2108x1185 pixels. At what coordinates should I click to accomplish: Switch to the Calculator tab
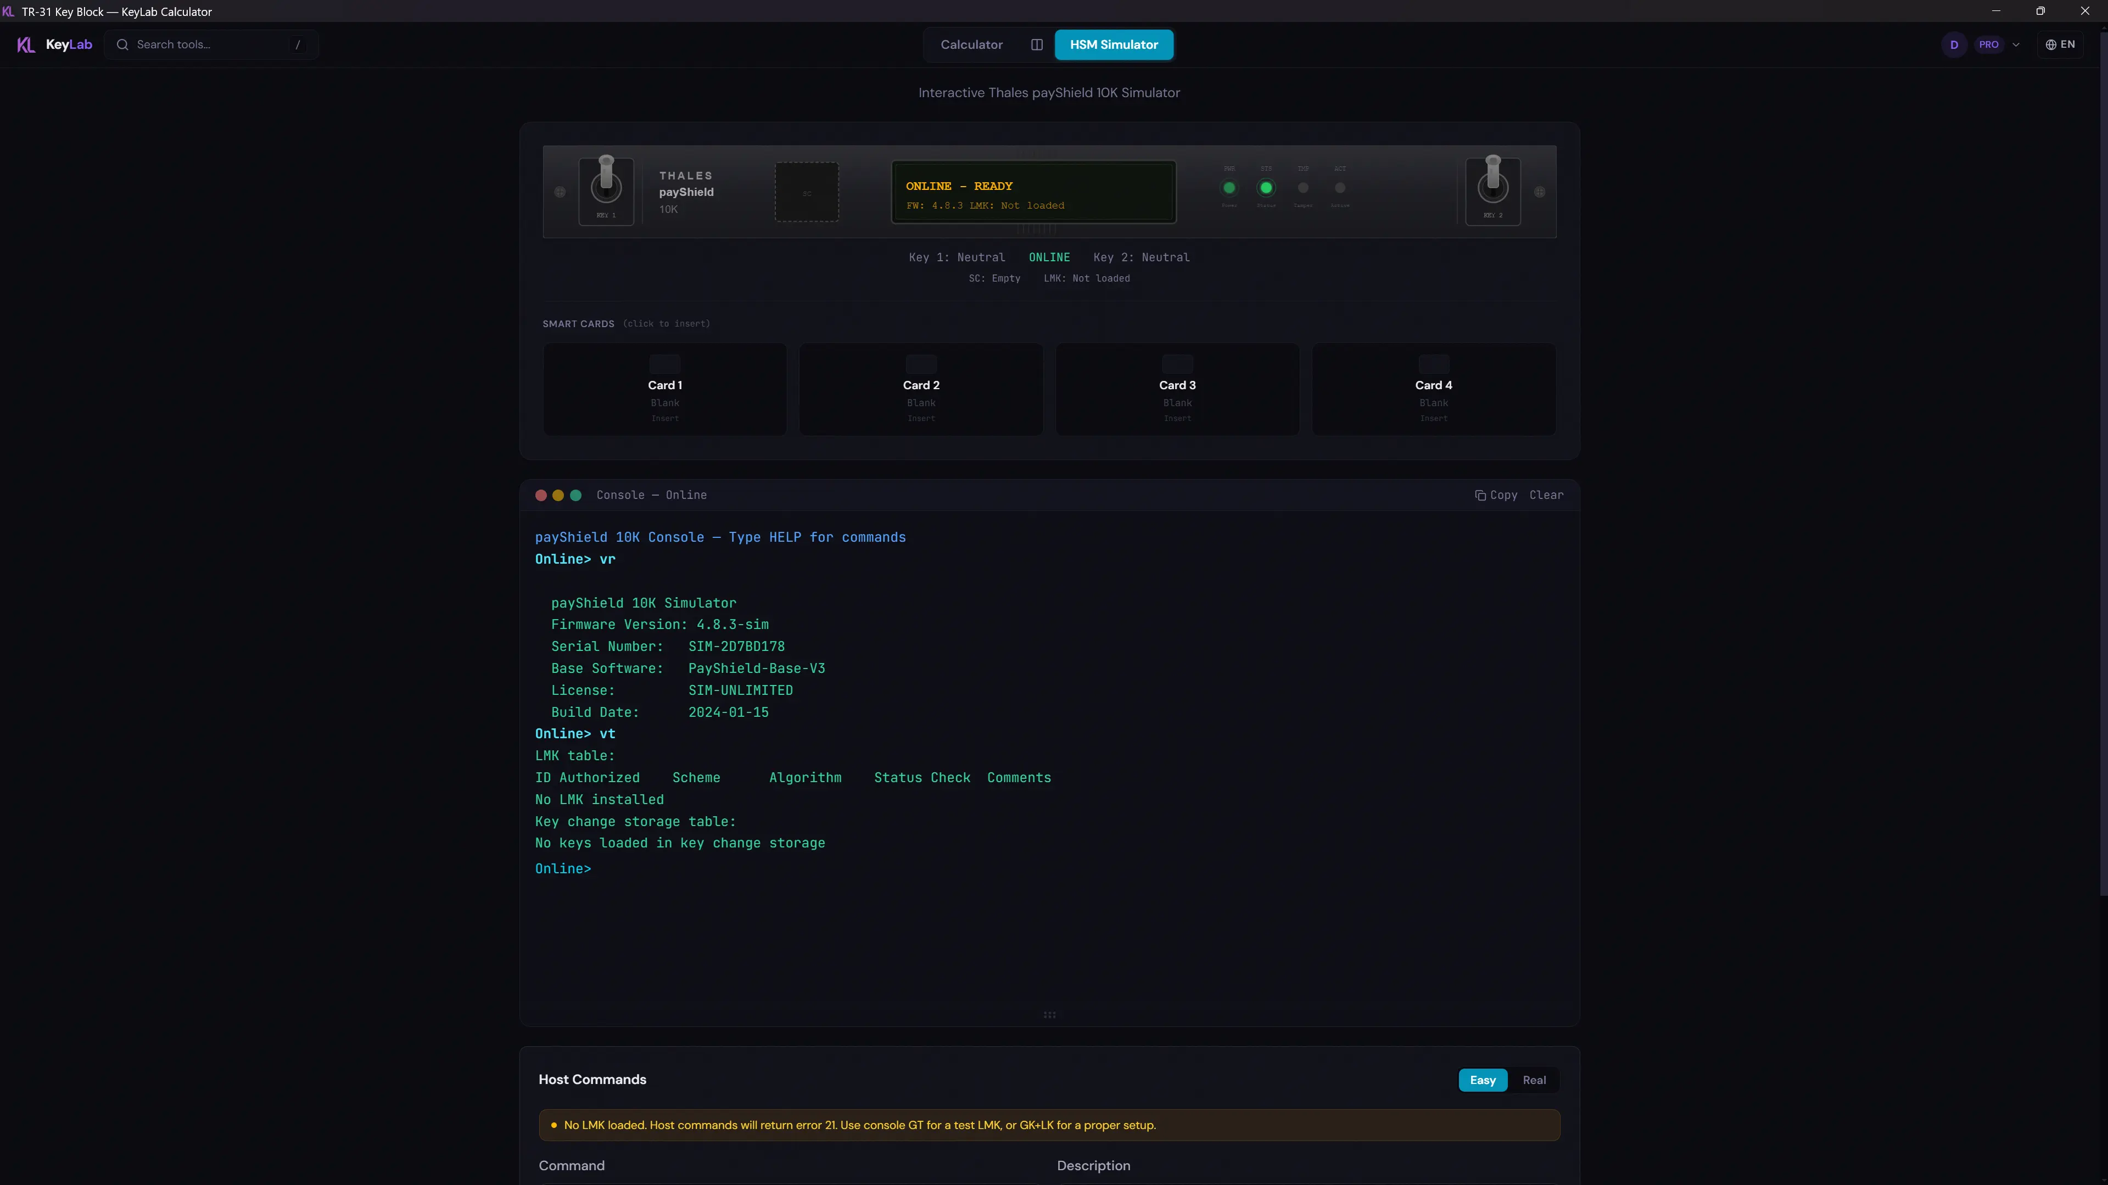coord(971,44)
